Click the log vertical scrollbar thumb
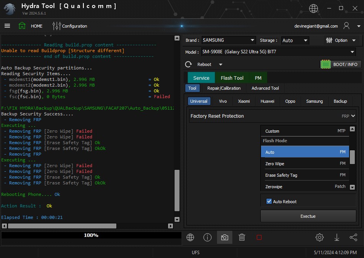The height and width of the screenshot is (258, 364). (177, 191)
